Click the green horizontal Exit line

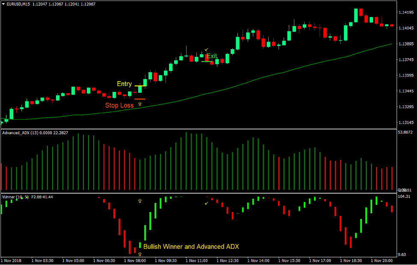[207, 62]
